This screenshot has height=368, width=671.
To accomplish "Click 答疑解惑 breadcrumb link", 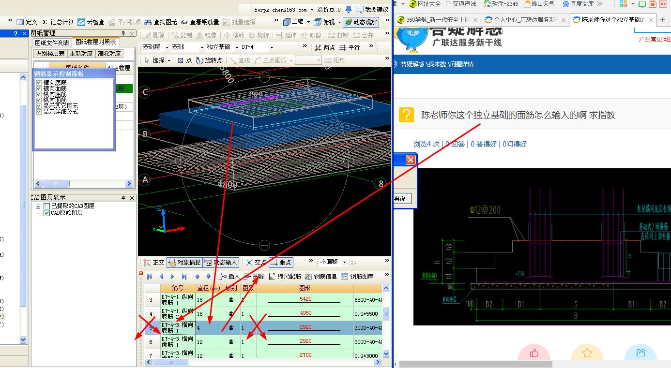I will pyautogui.click(x=412, y=64).
